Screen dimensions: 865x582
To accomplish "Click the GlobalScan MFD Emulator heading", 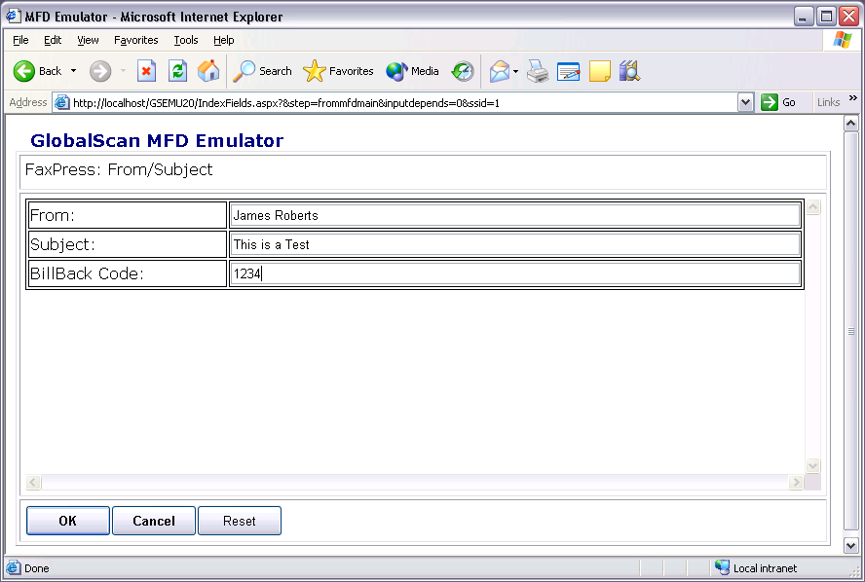I will coord(157,140).
